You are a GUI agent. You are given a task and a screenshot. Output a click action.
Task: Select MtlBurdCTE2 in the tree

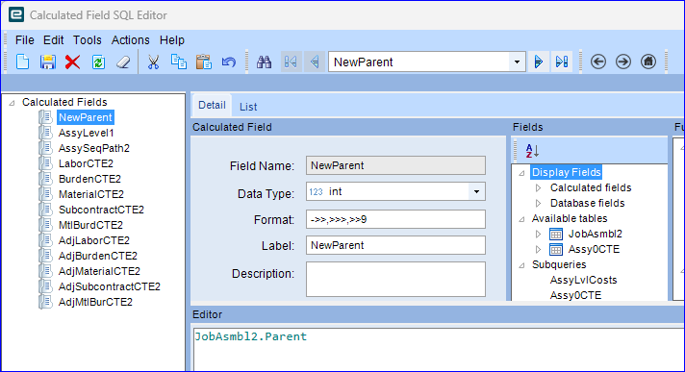click(90, 225)
